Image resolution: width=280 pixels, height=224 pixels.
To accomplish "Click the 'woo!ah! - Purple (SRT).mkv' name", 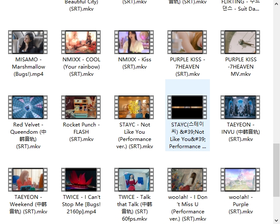I will (241, 204).
